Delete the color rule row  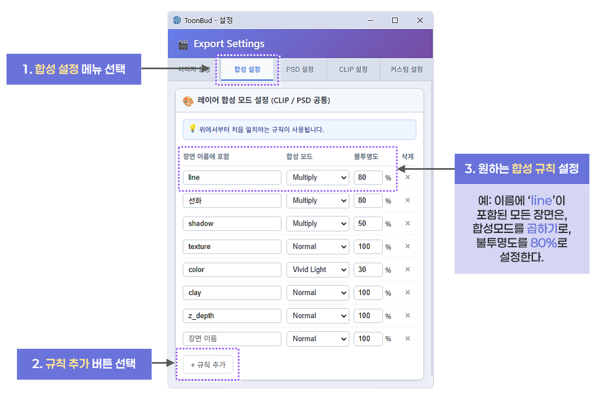[x=408, y=269]
